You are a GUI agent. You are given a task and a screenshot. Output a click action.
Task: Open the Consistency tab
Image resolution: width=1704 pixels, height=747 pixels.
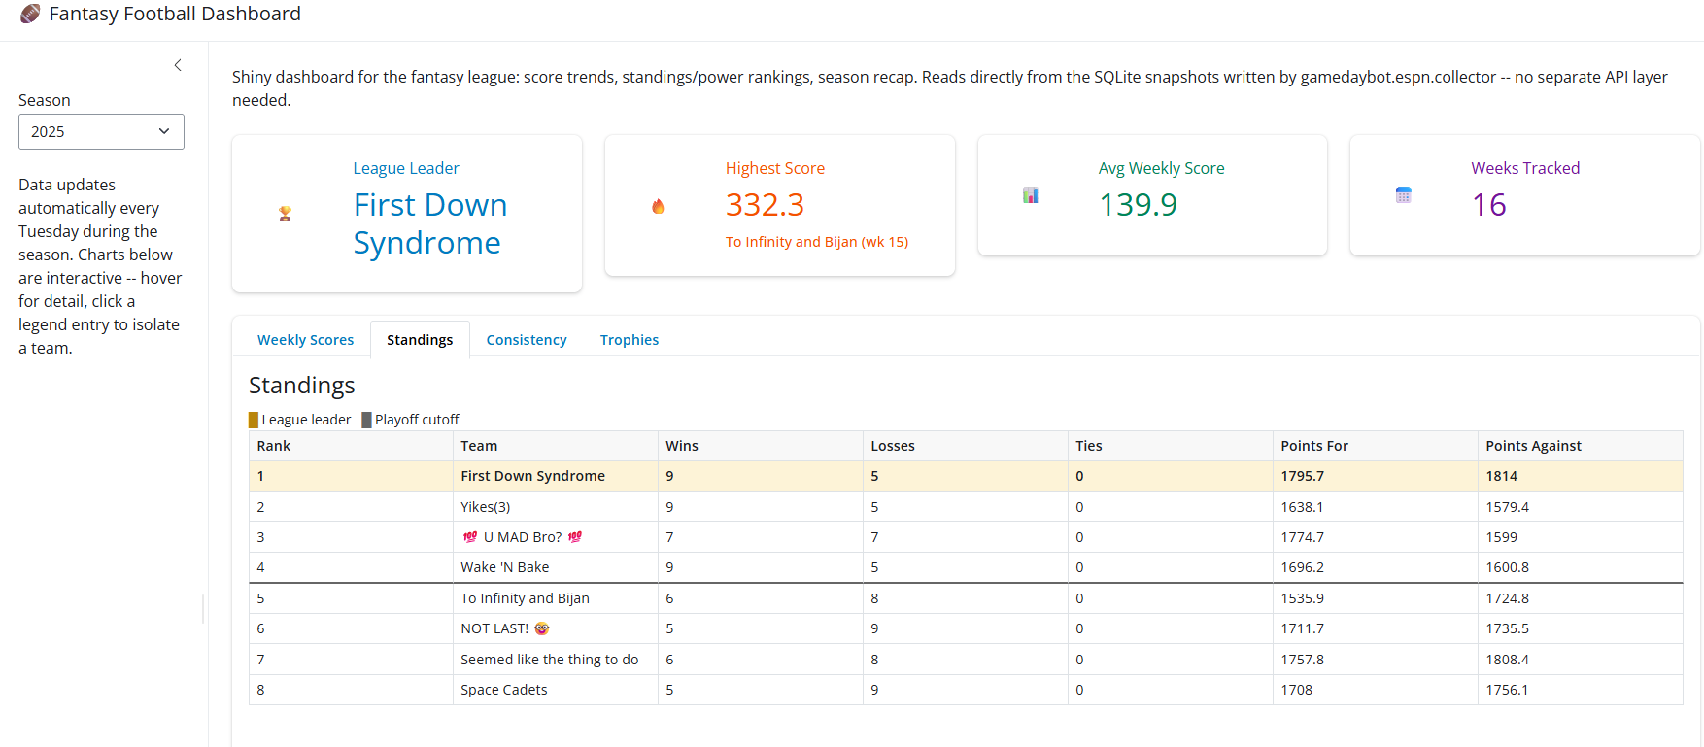(527, 340)
